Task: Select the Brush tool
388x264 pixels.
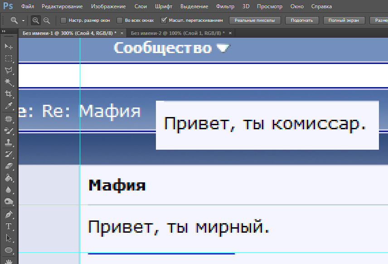Action: 9,131
